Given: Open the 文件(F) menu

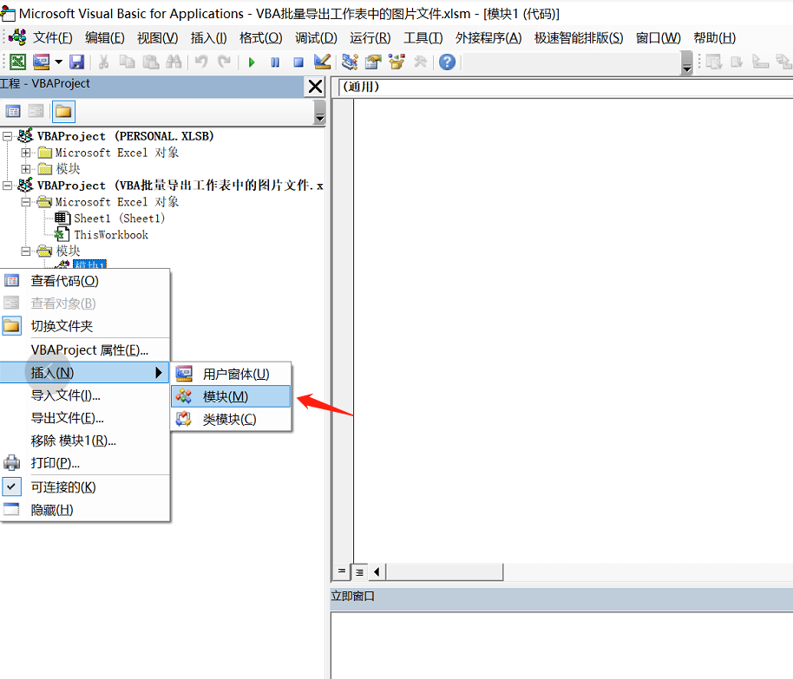Looking at the screenshot, I should (x=53, y=38).
